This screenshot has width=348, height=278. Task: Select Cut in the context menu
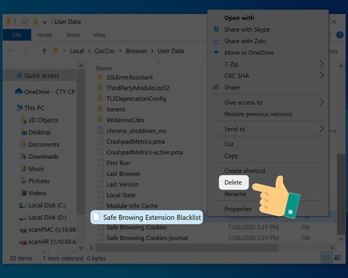pyautogui.click(x=229, y=144)
